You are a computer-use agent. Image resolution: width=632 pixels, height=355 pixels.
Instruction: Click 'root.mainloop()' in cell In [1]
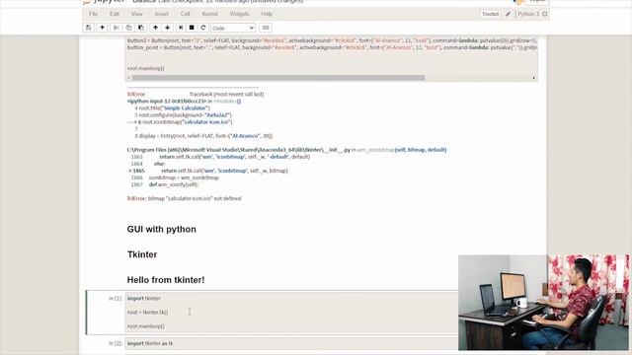pyautogui.click(x=146, y=326)
